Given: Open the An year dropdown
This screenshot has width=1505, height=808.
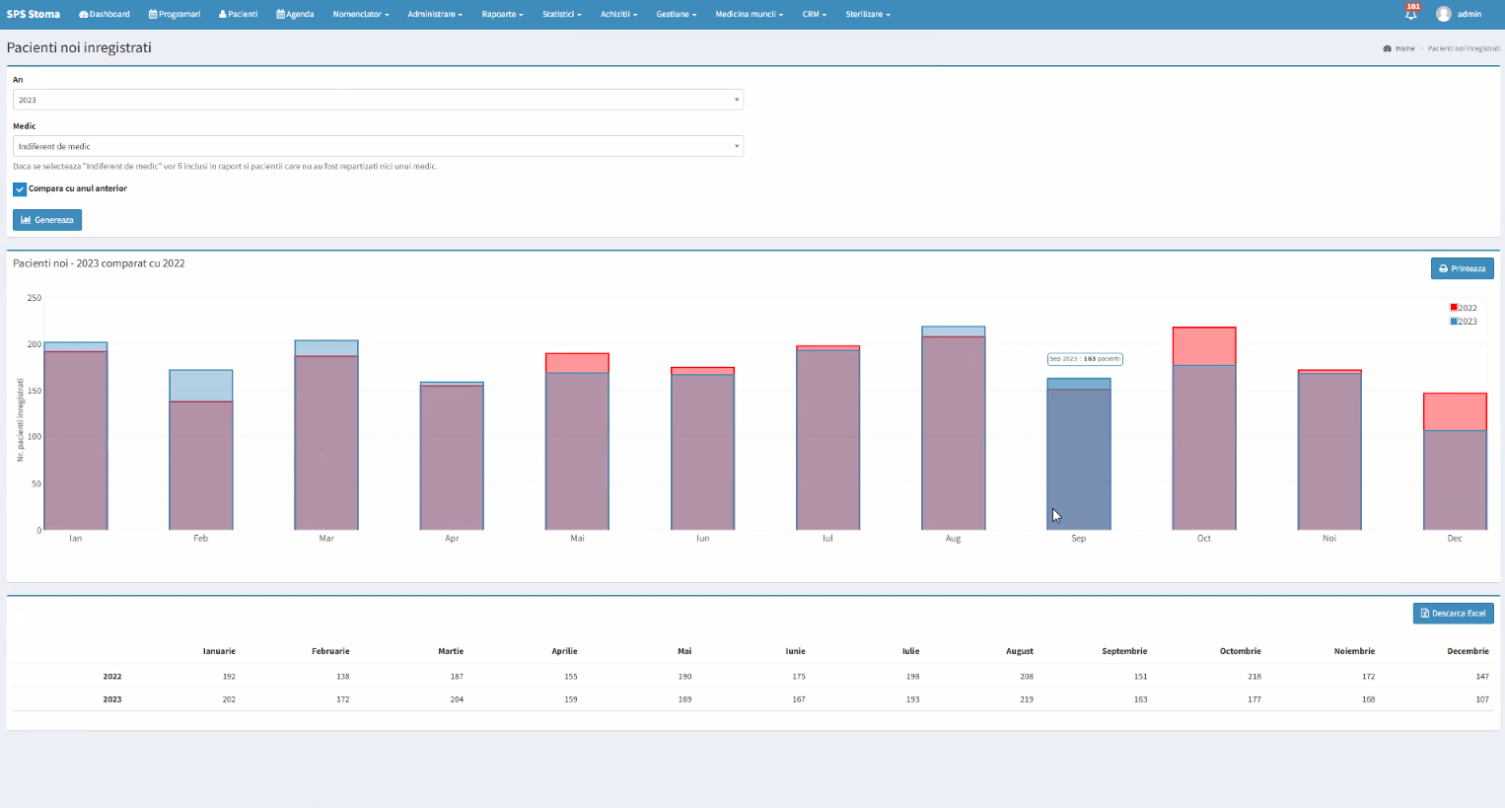Looking at the screenshot, I should pos(378,100).
